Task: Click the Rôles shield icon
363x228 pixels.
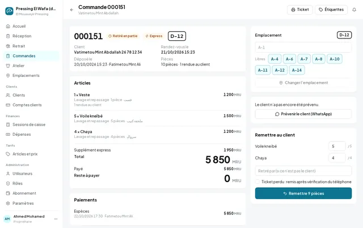Action: pyautogui.click(x=8, y=183)
